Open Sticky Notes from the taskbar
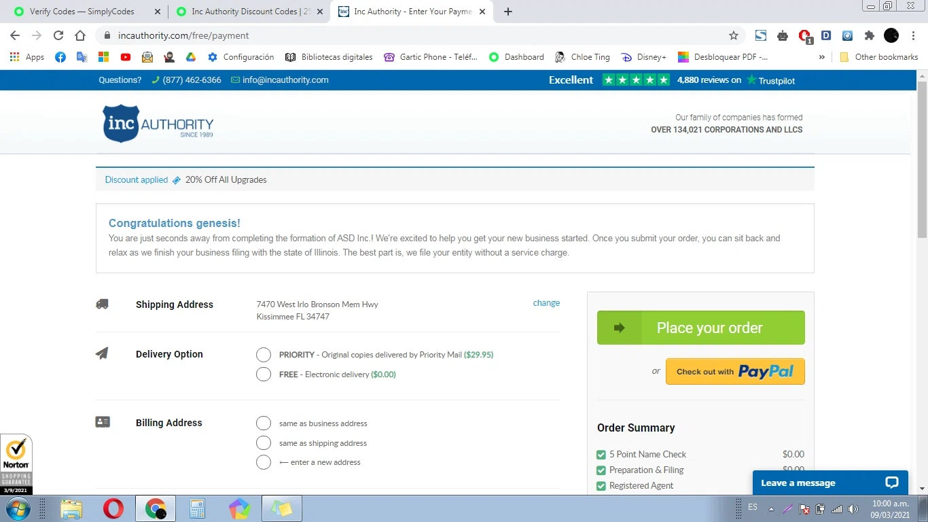The width and height of the screenshot is (928, 522). [x=281, y=508]
